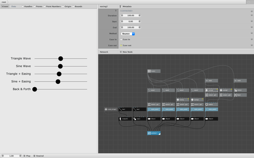
Task: Decrease the Duration value
Action: pos(122,16)
